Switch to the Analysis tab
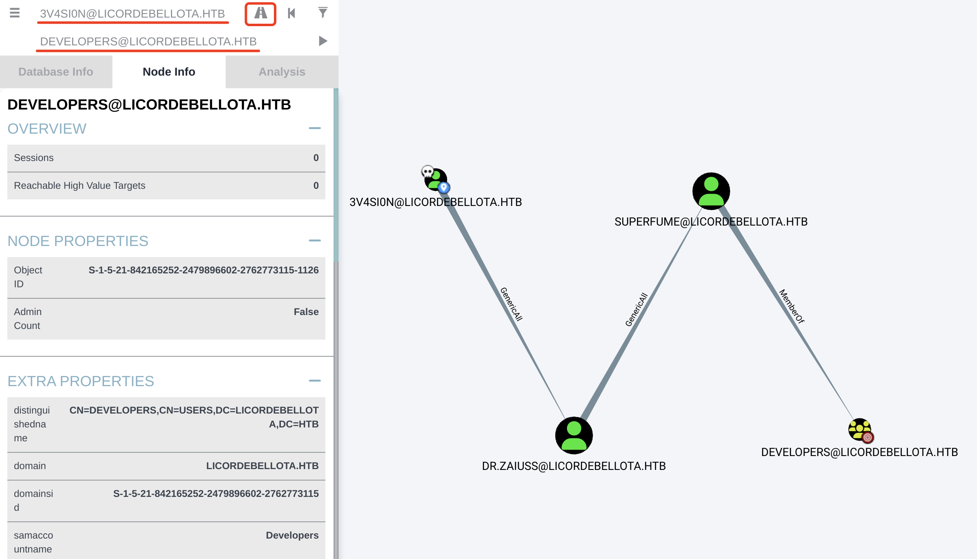 [x=282, y=72]
